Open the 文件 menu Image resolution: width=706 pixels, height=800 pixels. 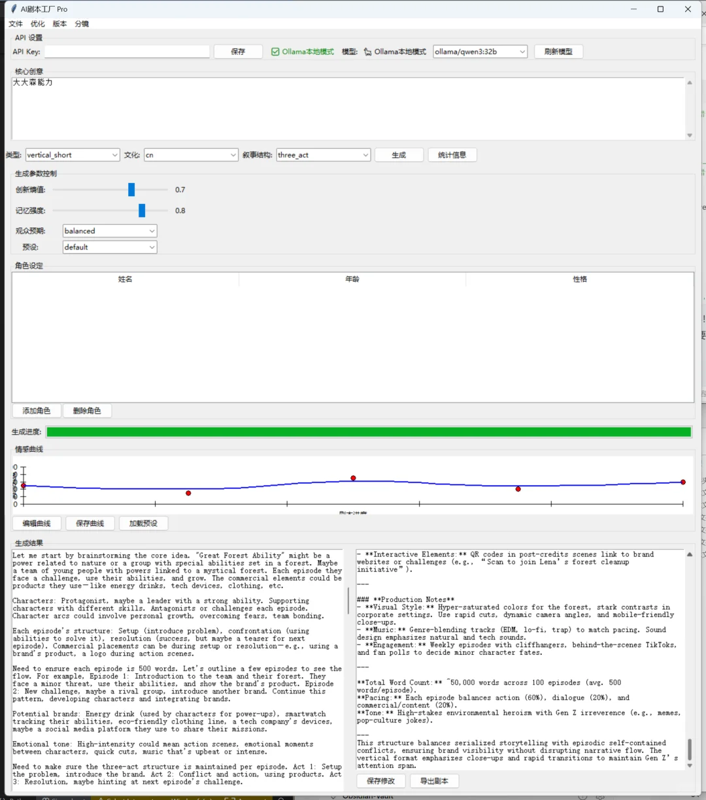[16, 24]
